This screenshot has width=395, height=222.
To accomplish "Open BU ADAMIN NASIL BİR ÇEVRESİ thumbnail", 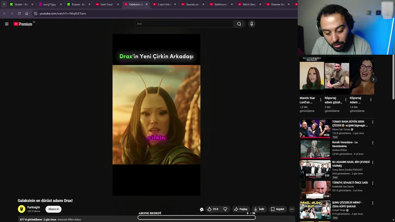I will (x=315, y=169).
